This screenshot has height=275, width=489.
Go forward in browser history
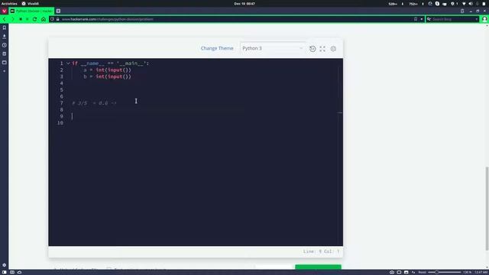(12, 19)
